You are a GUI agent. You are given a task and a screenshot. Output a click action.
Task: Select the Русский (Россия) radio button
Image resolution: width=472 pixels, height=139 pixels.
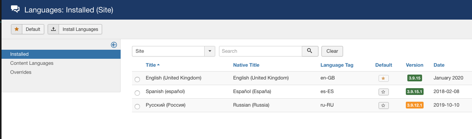point(137,107)
